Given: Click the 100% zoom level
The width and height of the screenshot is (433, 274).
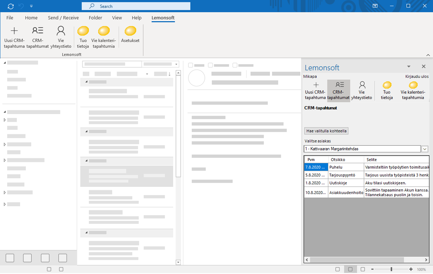Looking at the screenshot, I should point(421,269).
